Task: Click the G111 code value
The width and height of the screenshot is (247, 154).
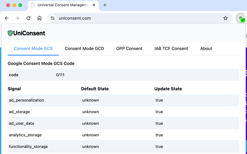Action: (60, 75)
